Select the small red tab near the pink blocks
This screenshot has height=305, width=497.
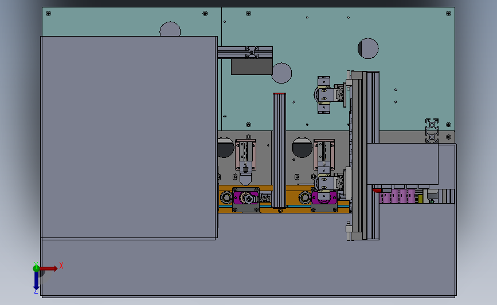tap(377, 191)
